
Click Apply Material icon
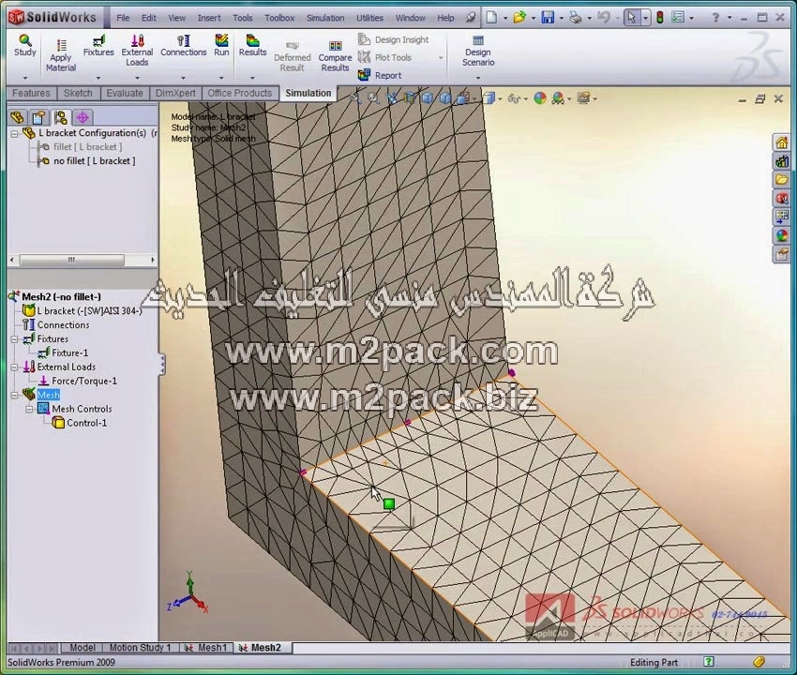pyautogui.click(x=61, y=55)
